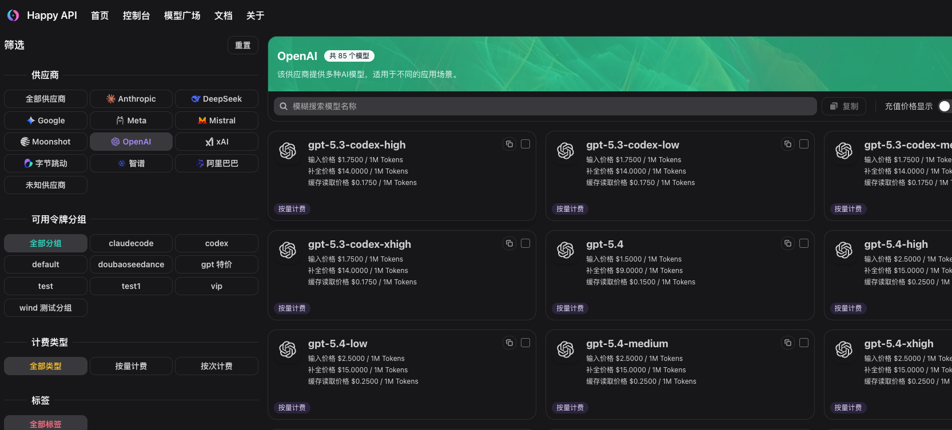Select codex token group
The image size is (952, 430).
tap(217, 243)
